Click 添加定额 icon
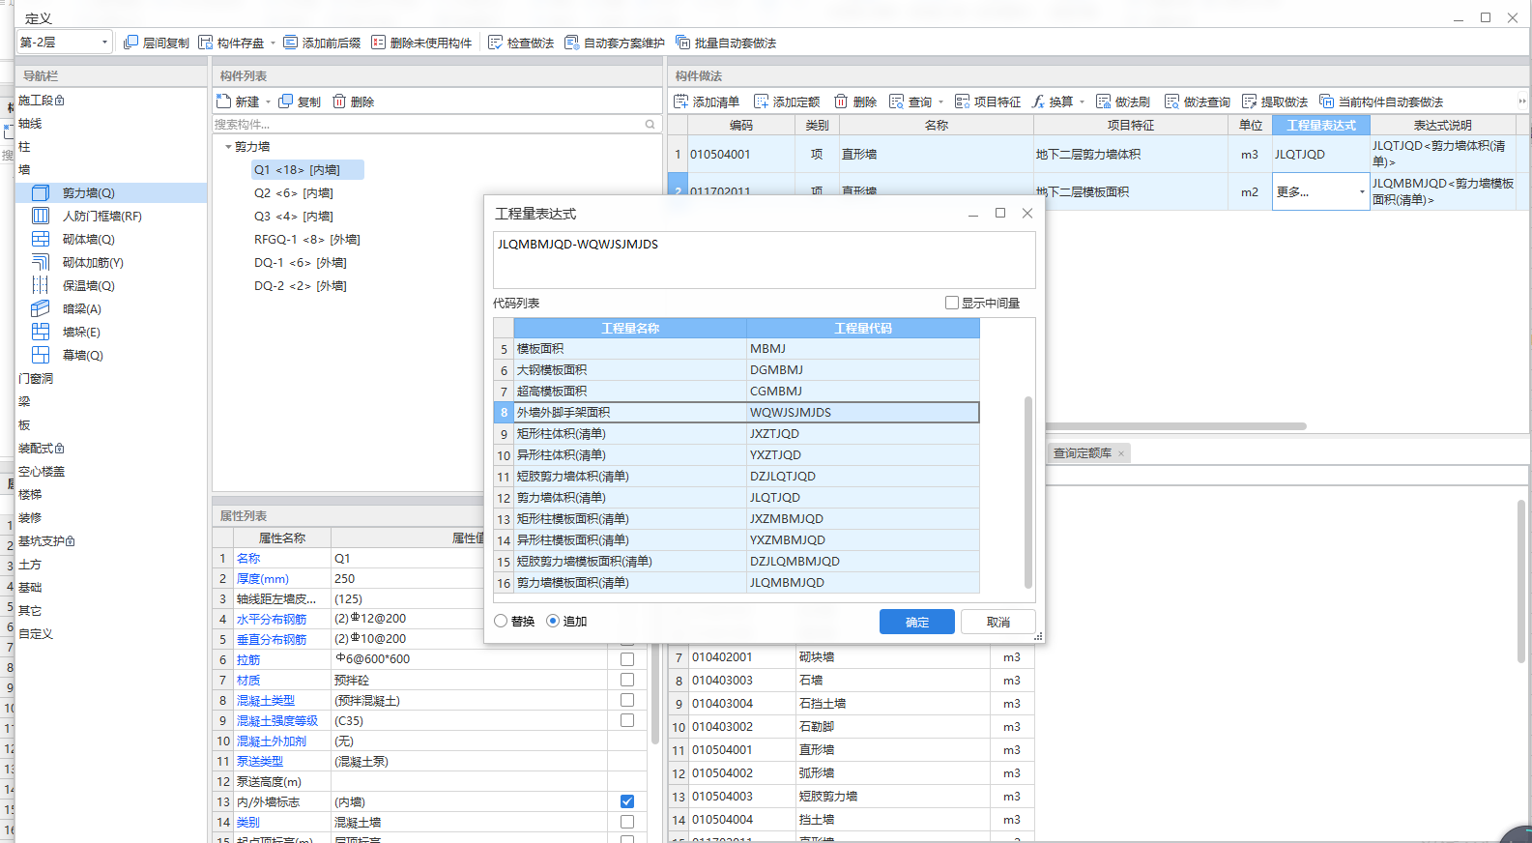 [x=762, y=102]
